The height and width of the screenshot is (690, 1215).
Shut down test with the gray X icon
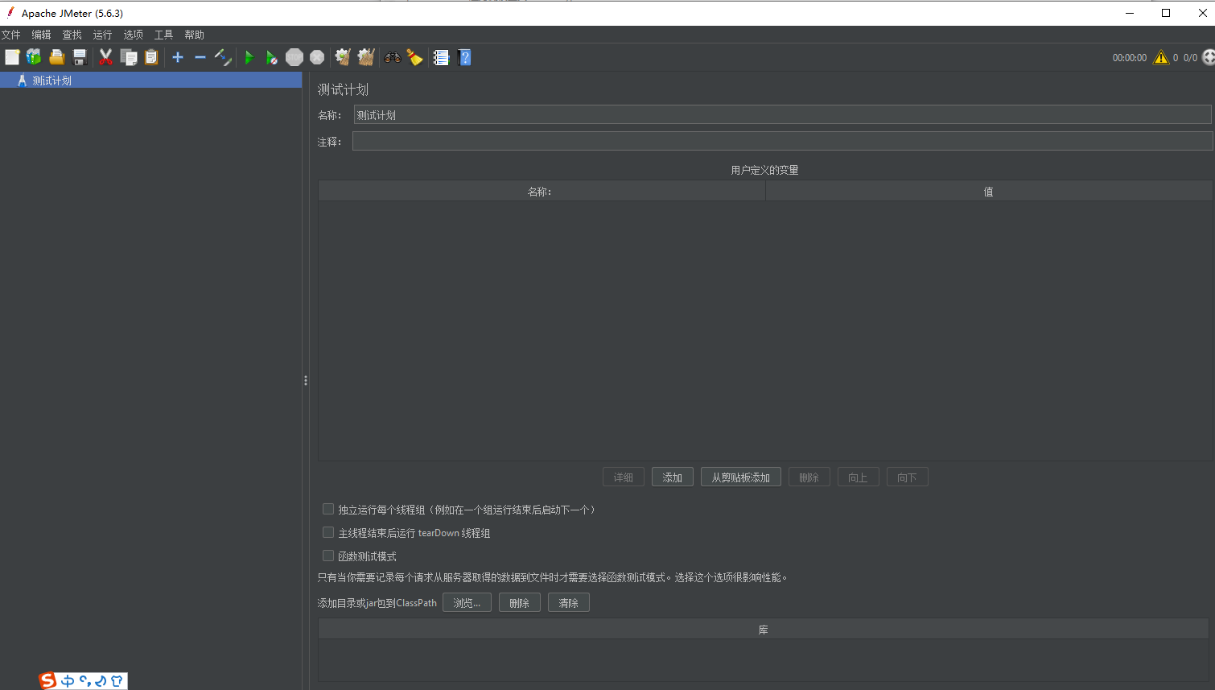(x=317, y=57)
